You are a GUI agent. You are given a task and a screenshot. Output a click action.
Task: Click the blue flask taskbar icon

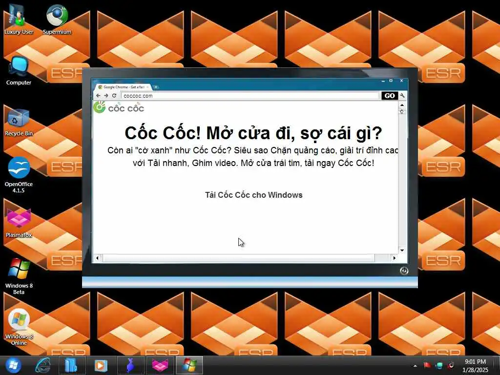(x=130, y=365)
